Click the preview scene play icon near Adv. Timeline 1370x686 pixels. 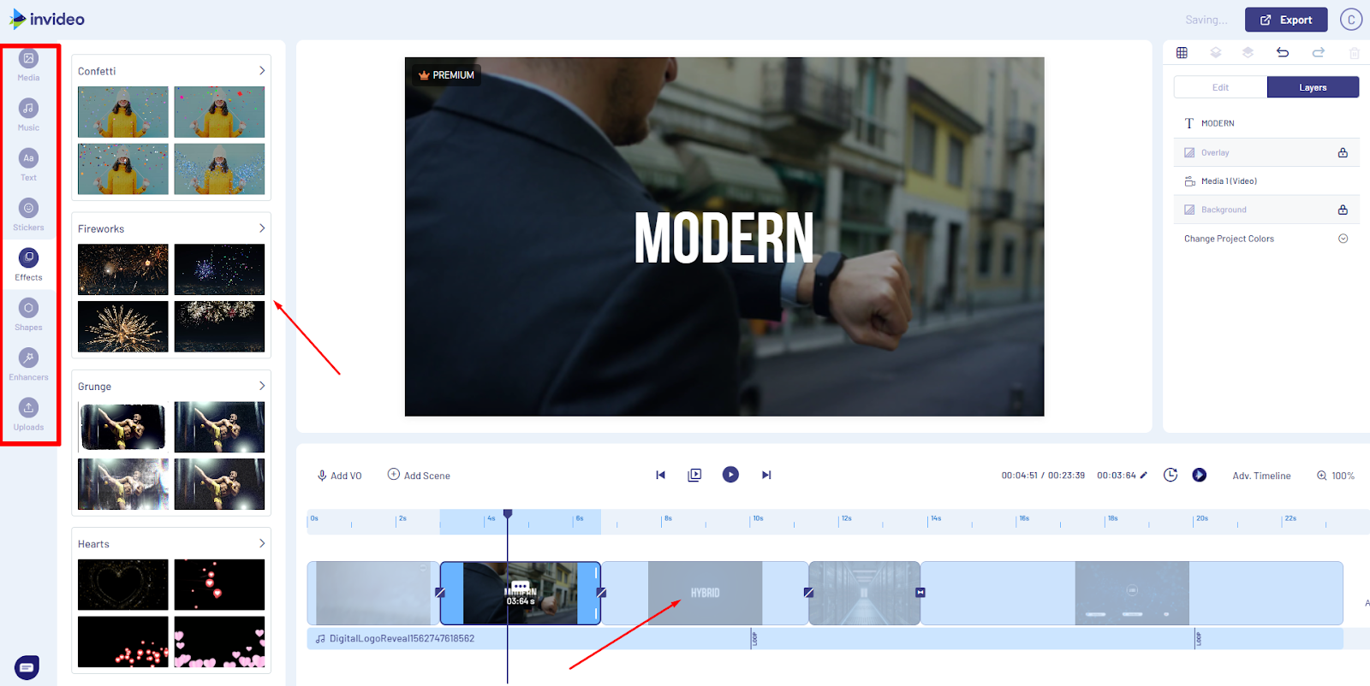1200,475
